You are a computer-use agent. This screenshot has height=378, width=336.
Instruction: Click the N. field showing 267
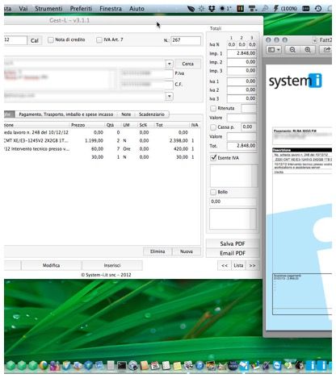tap(186, 40)
